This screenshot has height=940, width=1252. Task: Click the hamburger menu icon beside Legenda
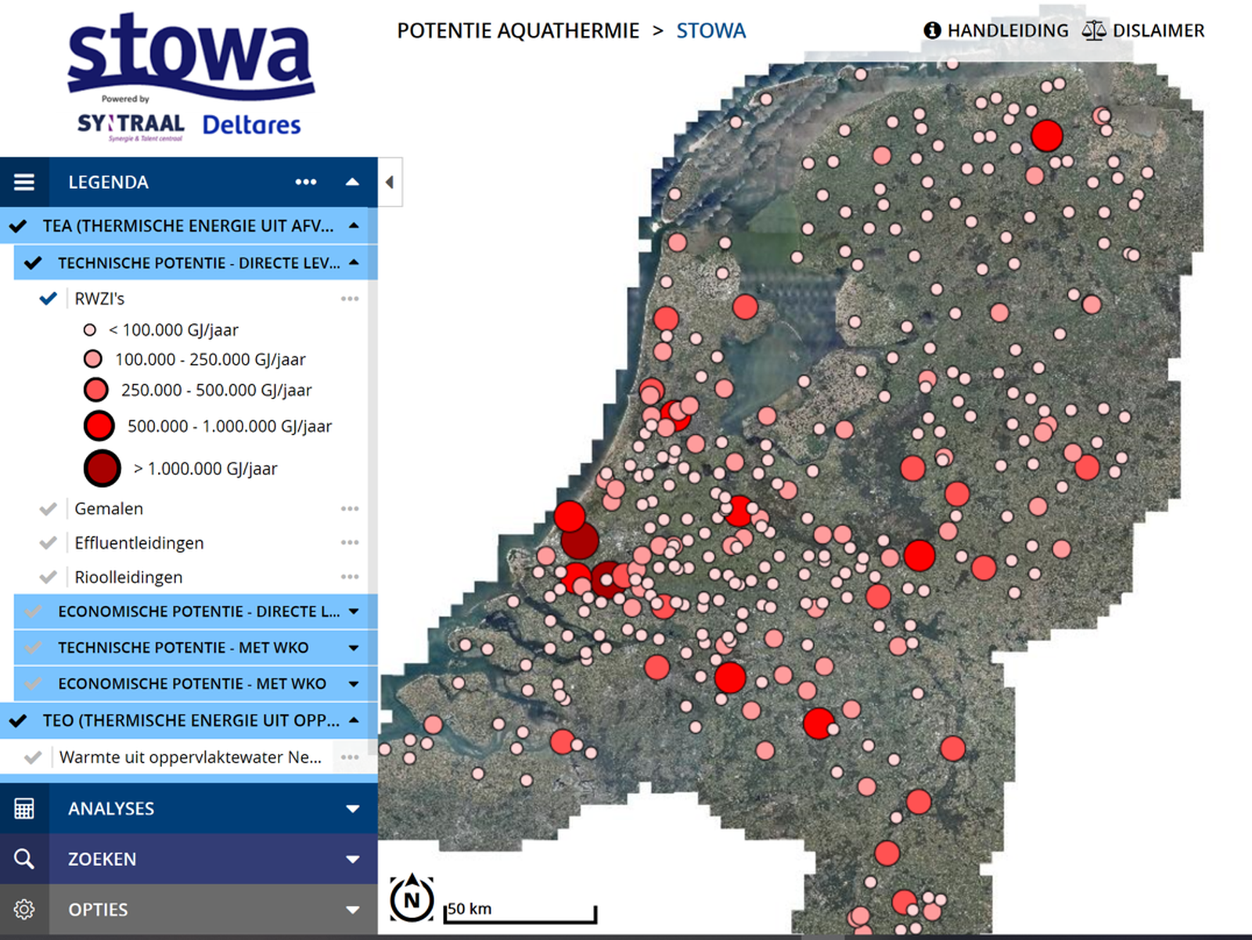point(24,182)
